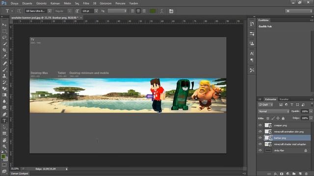This screenshot has height=176, width=314.
Task: Select the Rectangle shape tool
Action: tap(4, 133)
